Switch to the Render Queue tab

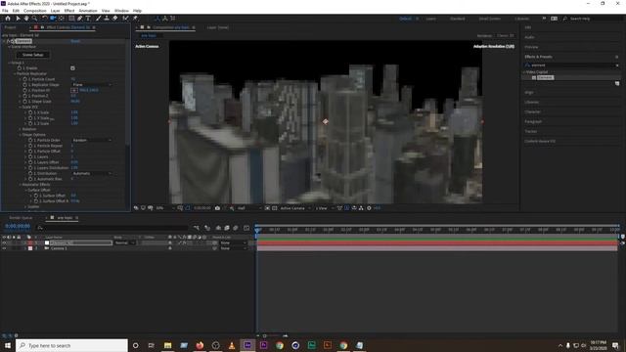pyautogui.click(x=21, y=218)
